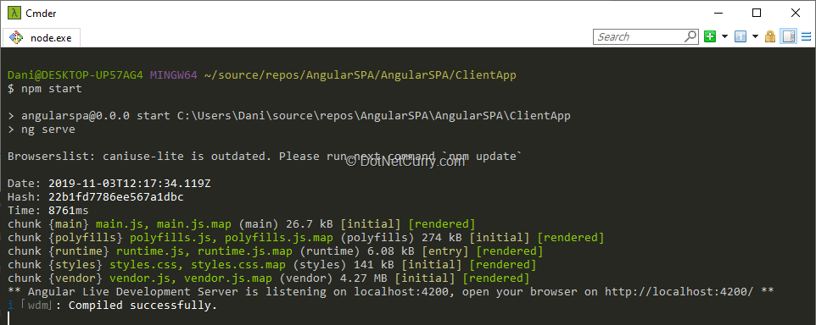Select the node.exe tab
Image resolution: width=816 pixels, height=325 pixels.
click(42, 38)
